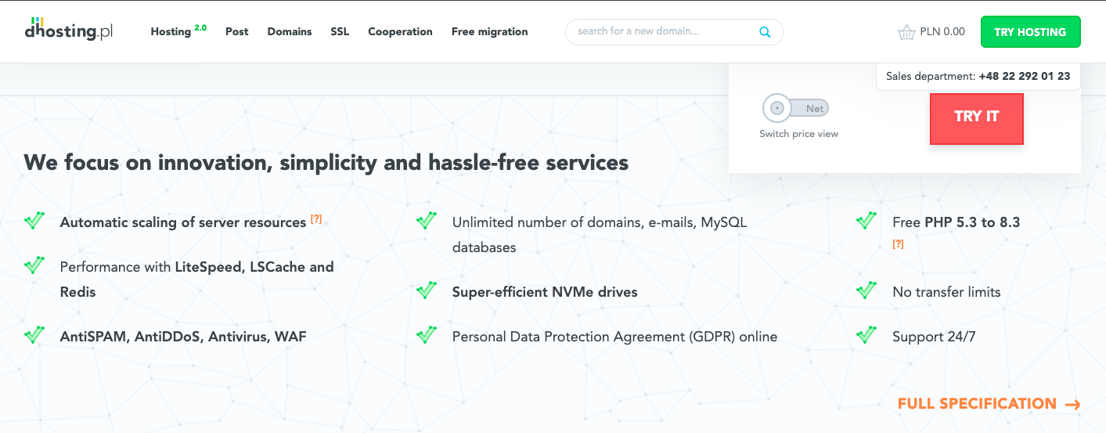Click the arrow after FULL SPECIFICATION
The width and height of the screenshot is (1106, 433).
point(1073,405)
